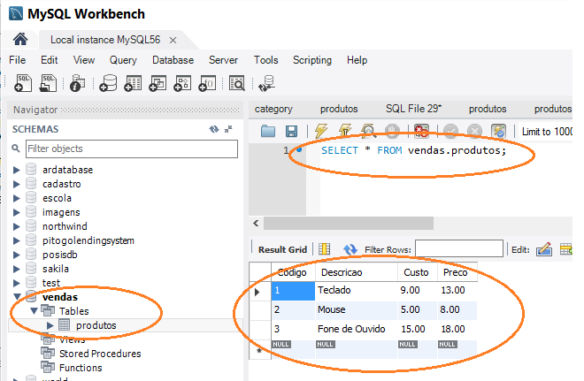
Task: Click the Filter Rows input box
Action: (459, 248)
